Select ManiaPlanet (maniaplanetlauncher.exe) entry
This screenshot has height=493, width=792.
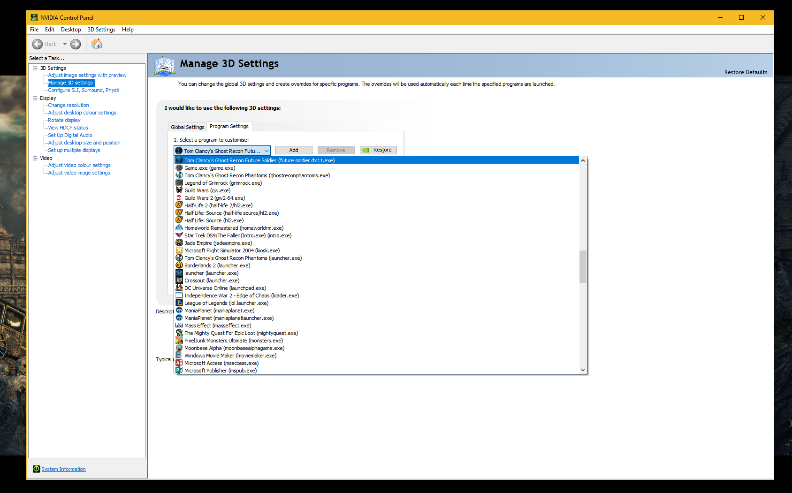[377, 318]
